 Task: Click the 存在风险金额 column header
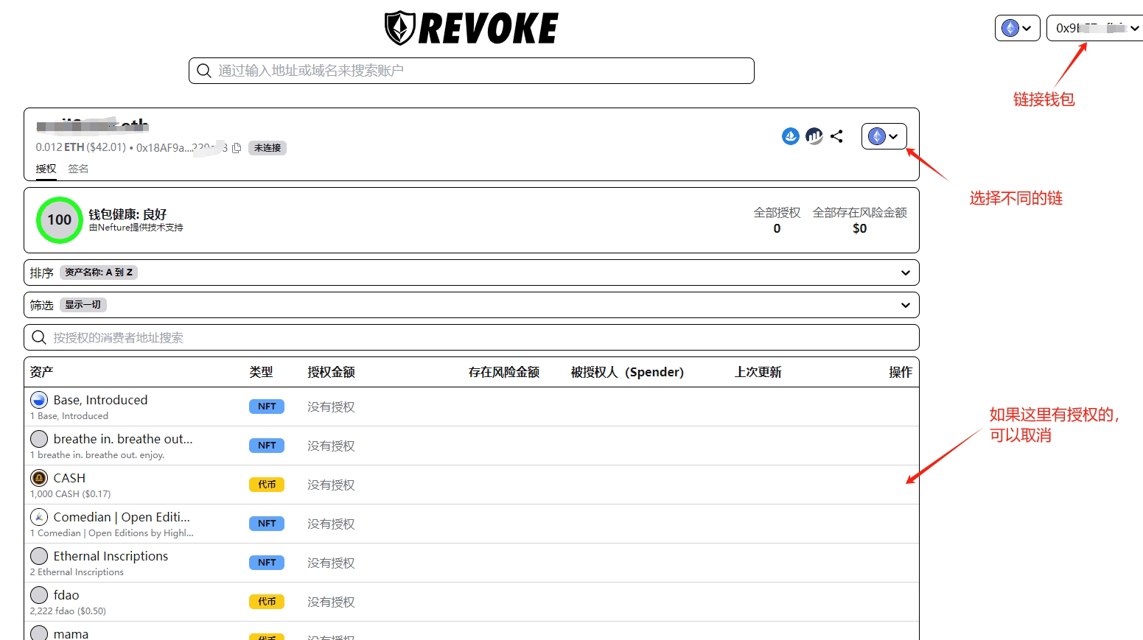point(504,372)
